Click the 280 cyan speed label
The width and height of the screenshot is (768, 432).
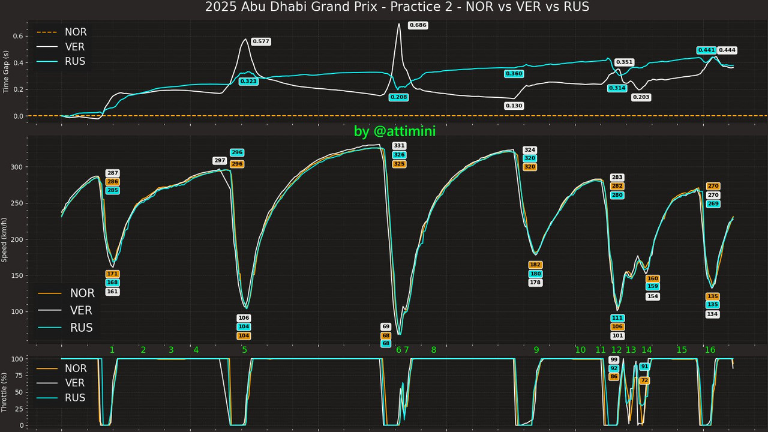pos(617,196)
